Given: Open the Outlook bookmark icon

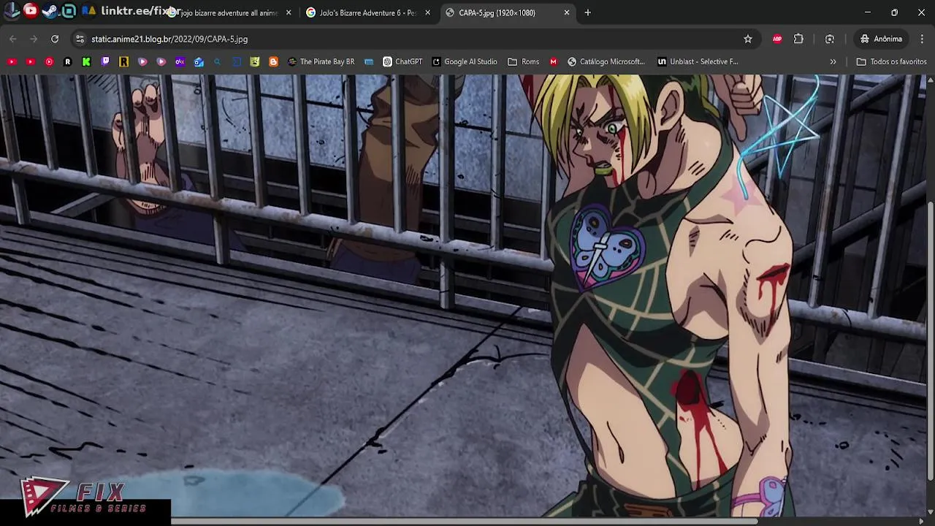Looking at the screenshot, I should (199, 62).
